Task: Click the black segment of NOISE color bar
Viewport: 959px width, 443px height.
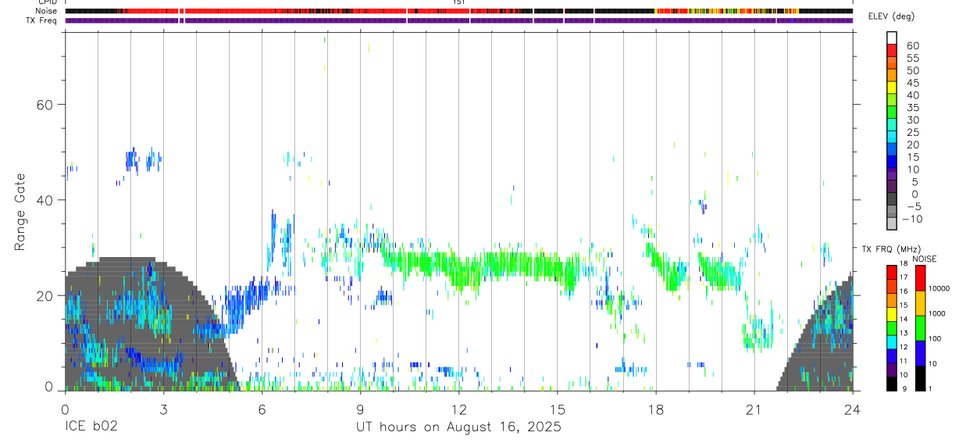Action: point(920,378)
